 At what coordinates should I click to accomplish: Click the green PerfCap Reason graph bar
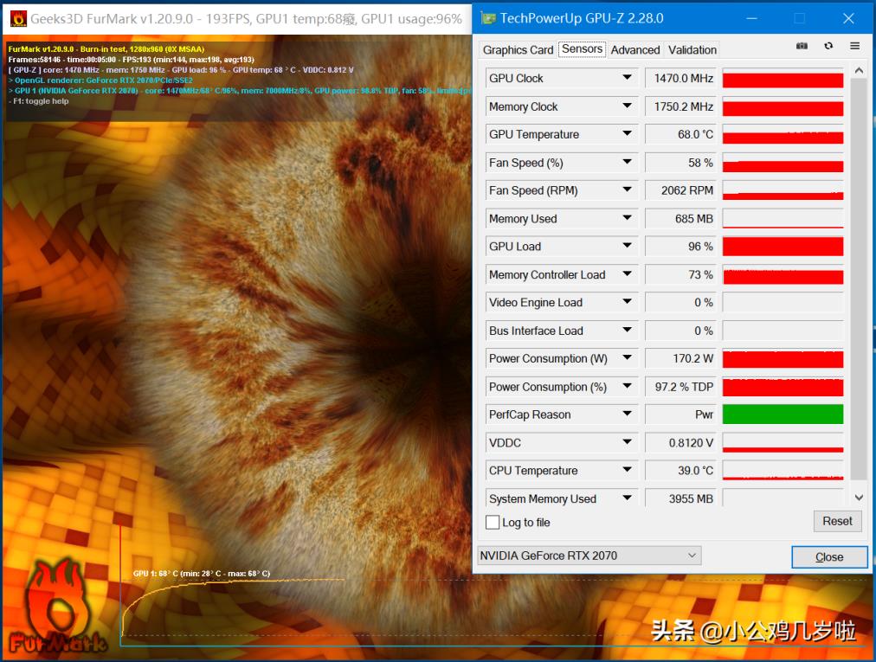tap(783, 414)
